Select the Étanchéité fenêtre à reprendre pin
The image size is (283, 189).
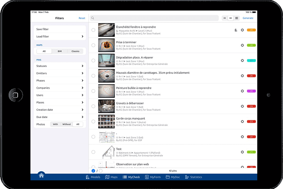(x=93, y=30)
